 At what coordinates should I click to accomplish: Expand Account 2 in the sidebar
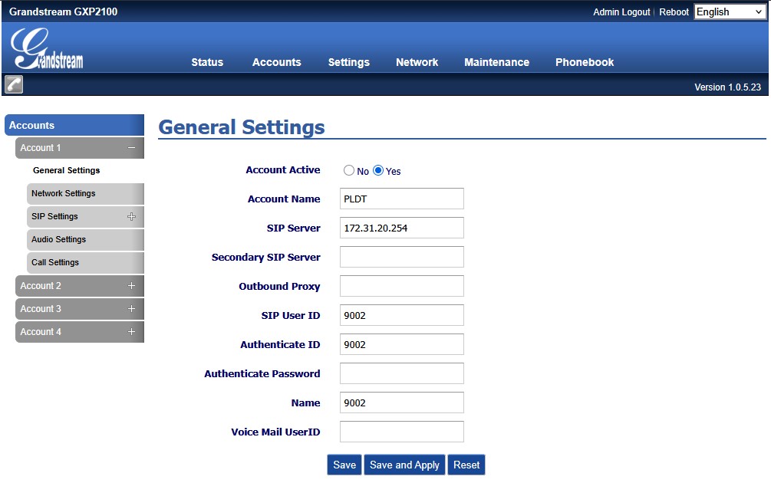click(x=80, y=286)
